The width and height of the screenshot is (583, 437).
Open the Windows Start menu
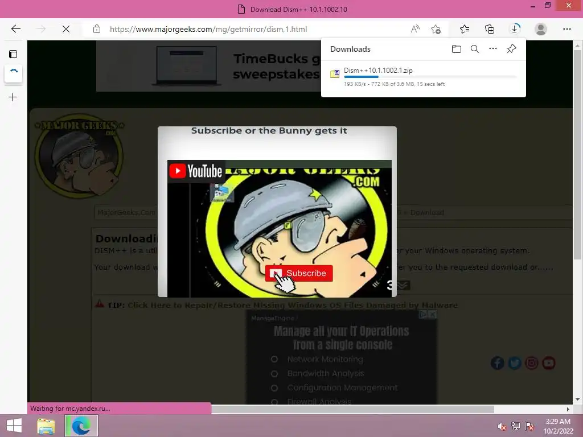[x=14, y=426]
